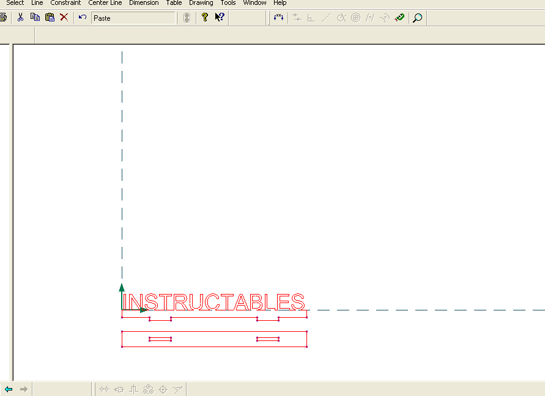Open the Drawing menu

201,3
